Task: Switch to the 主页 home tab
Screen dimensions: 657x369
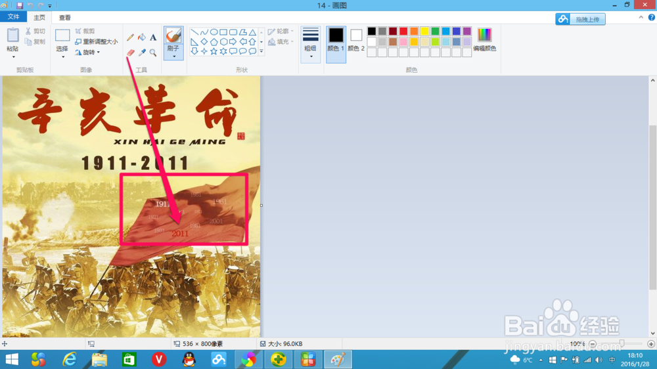Action: click(39, 17)
